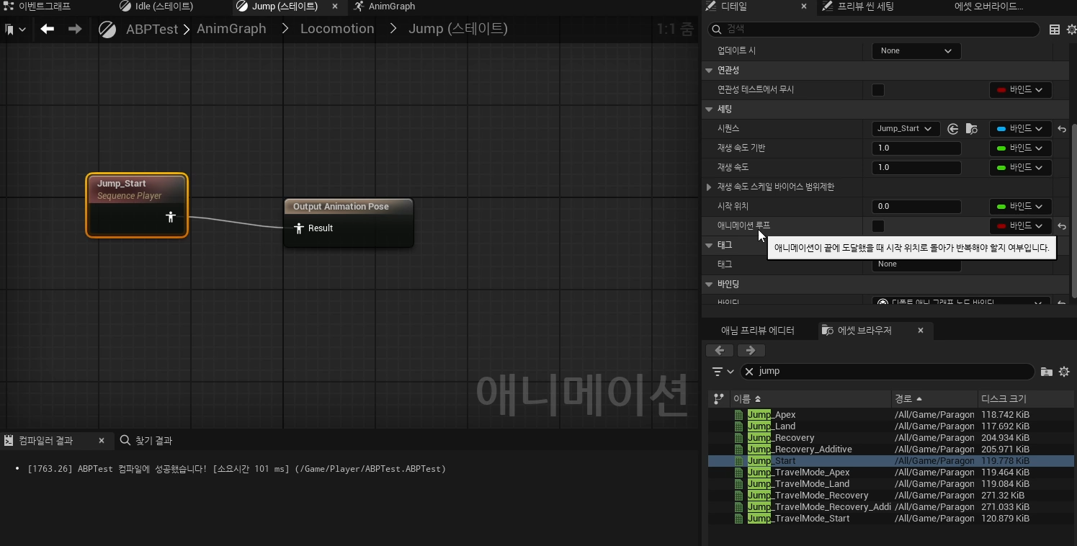This screenshot has width=1077, height=546.
Task: Sort assets by the 이름 column
Action: [810, 399]
